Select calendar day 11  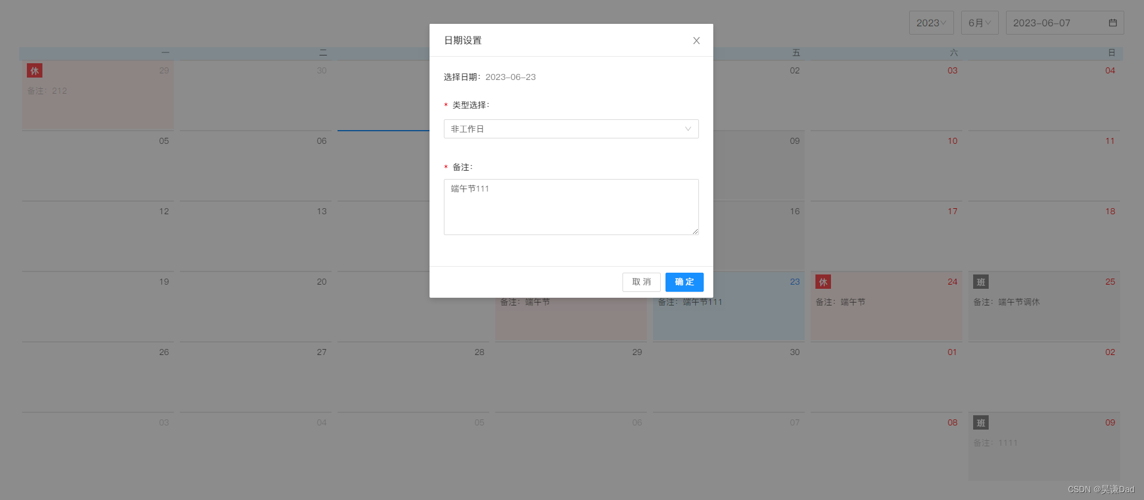pyautogui.click(x=1044, y=165)
